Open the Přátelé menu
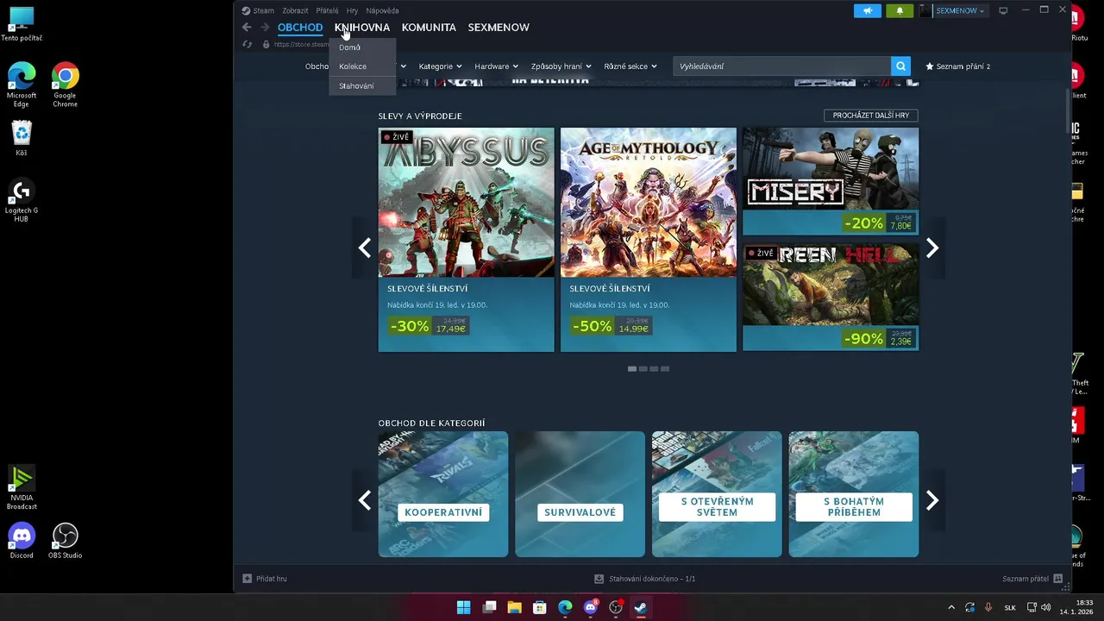1104x621 pixels. (327, 10)
